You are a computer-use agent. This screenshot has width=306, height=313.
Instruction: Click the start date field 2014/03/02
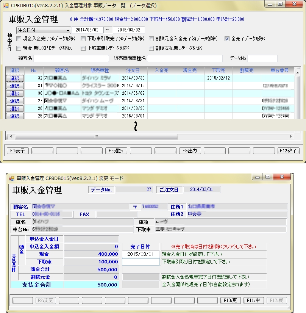[87, 30]
